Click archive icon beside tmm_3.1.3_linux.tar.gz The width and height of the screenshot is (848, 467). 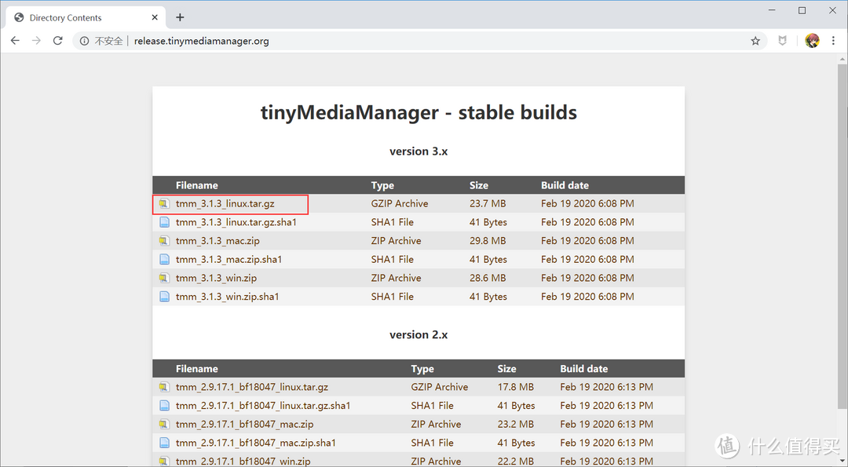point(164,204)
